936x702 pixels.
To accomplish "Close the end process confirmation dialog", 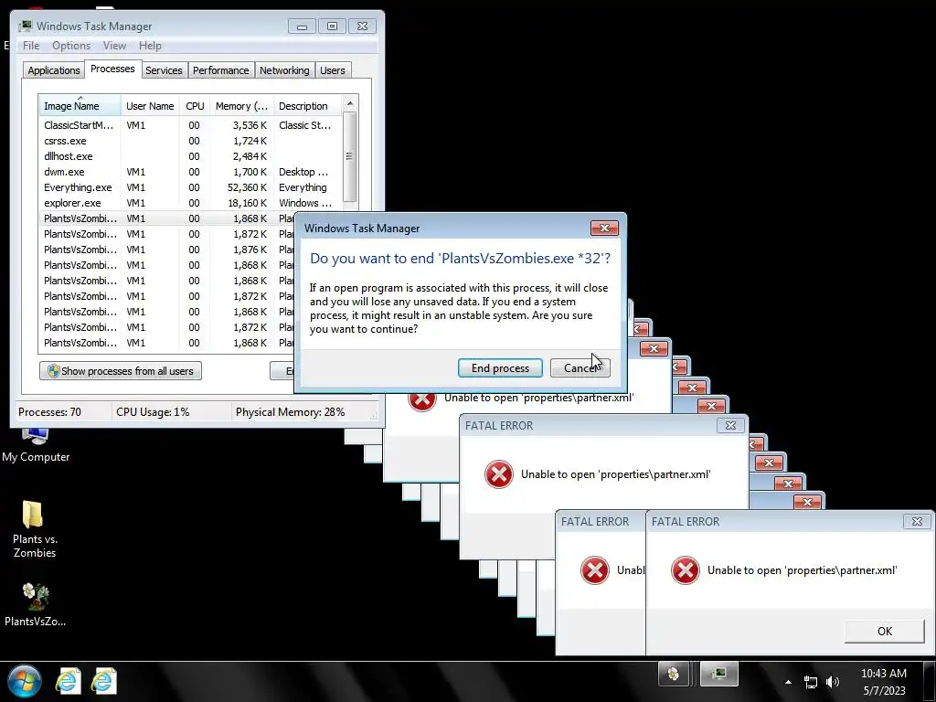I will tap(604, 228).
